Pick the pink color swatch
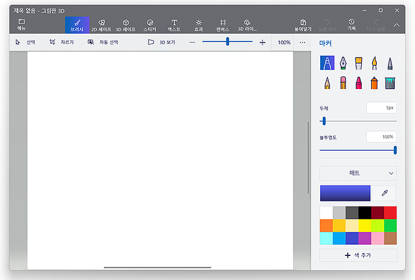Image resolution: width=415 pixels, height=280 pixels. coord(377,238)
